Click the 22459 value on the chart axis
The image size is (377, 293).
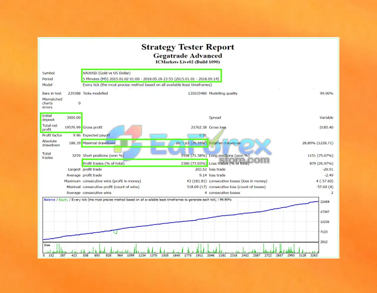[325, 202]
